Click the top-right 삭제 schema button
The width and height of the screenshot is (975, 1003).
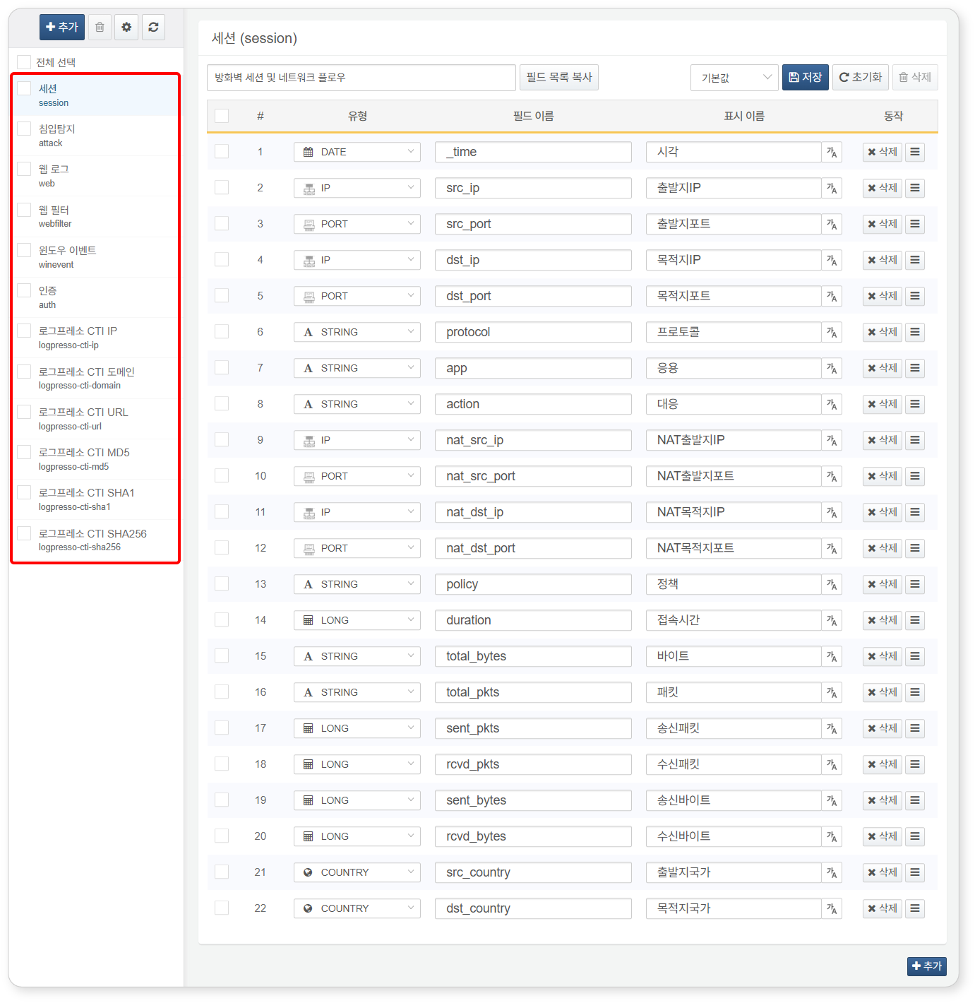click(x=915, y=77)
